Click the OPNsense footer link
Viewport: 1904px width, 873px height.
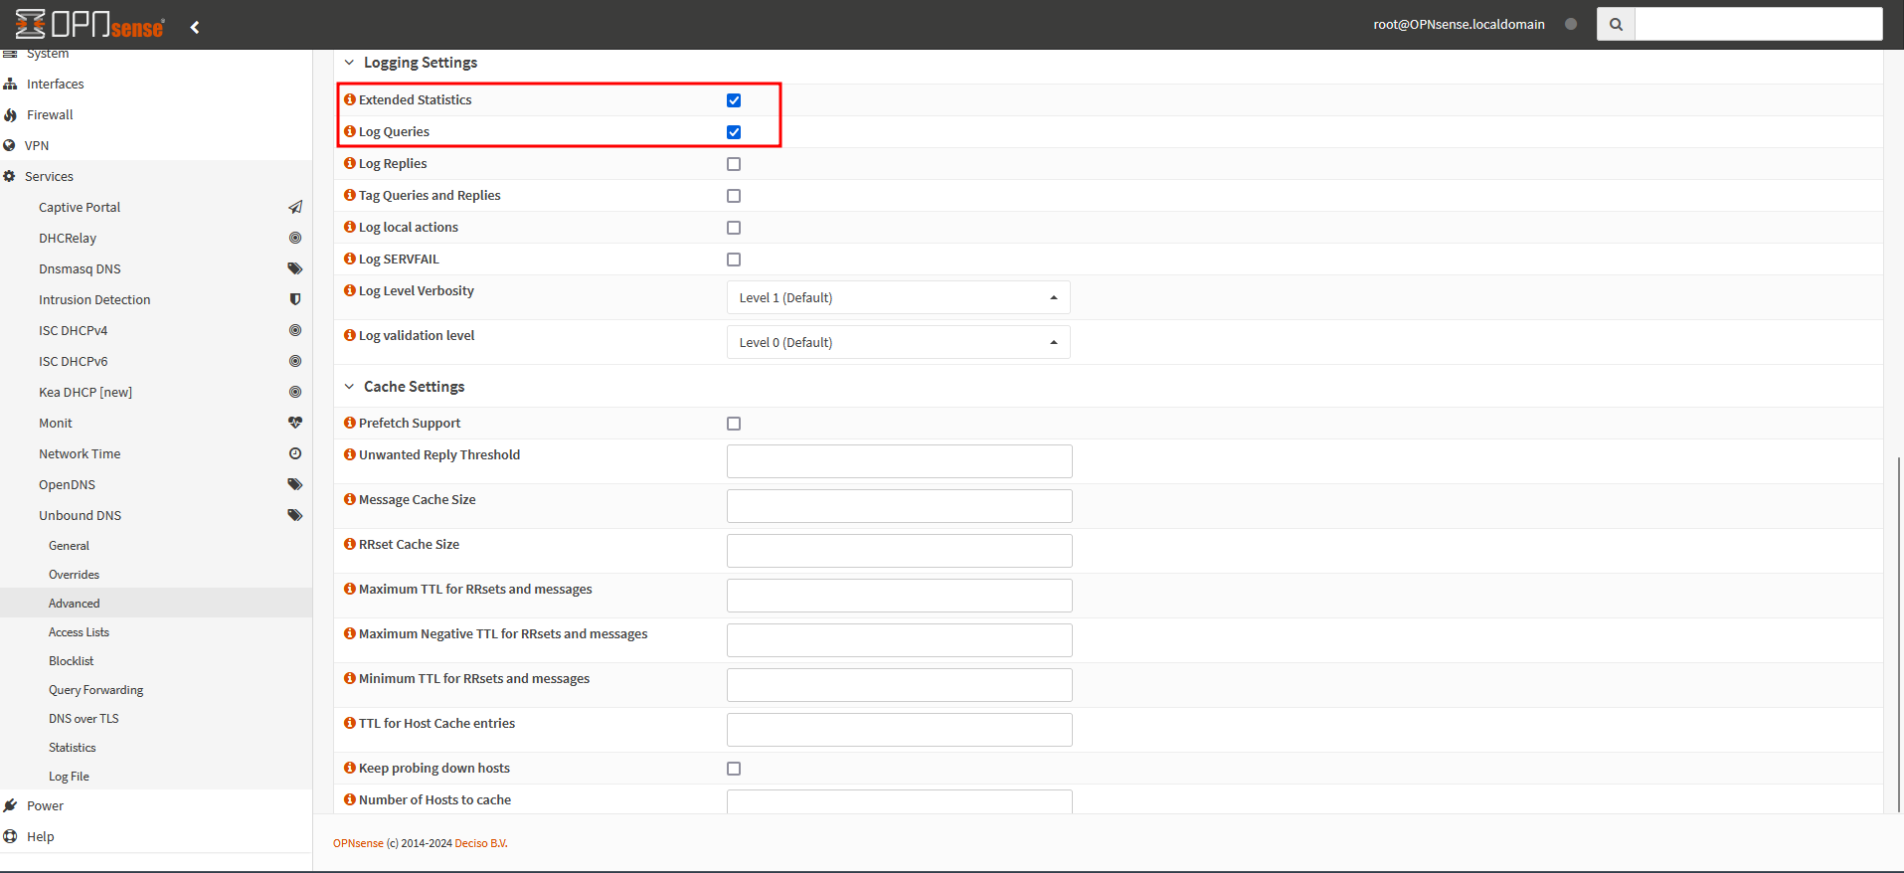point(358,843)
